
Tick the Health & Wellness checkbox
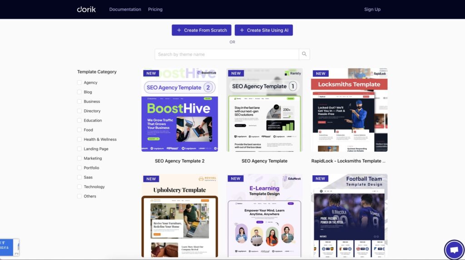click(x=79, y=140)
